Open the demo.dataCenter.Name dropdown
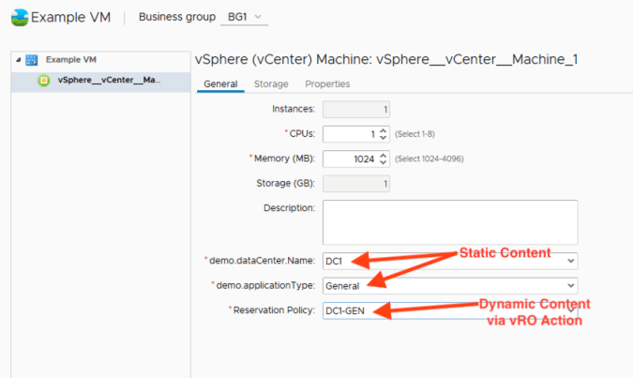 coord(570,260)
